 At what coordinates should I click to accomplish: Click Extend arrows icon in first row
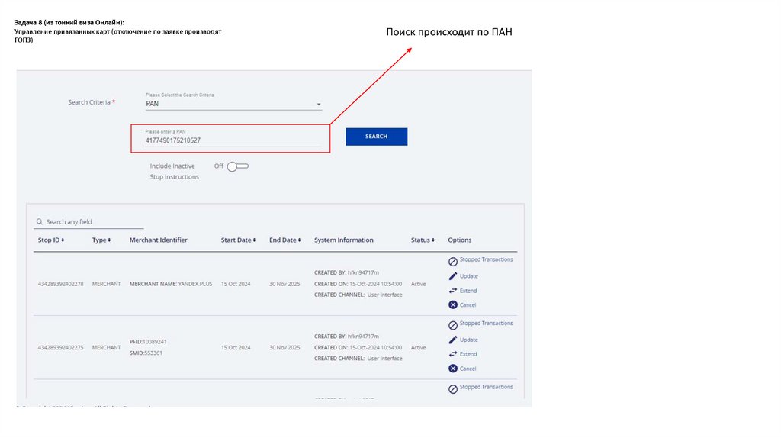[453, 291]
